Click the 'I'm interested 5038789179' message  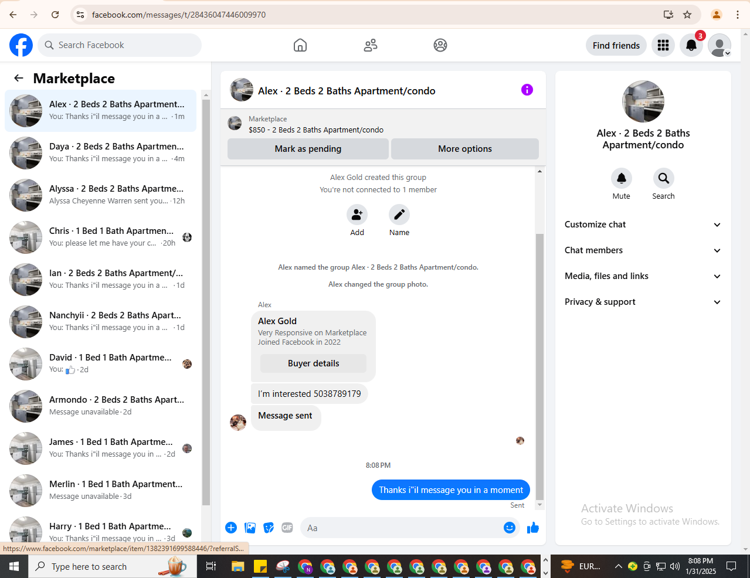(309, 394)
